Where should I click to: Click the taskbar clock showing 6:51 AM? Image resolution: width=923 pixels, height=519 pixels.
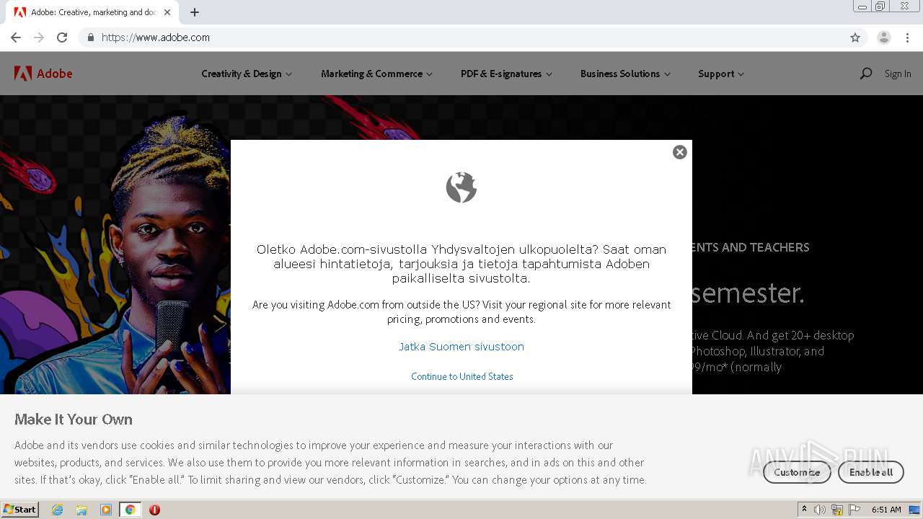coord(886,510)
